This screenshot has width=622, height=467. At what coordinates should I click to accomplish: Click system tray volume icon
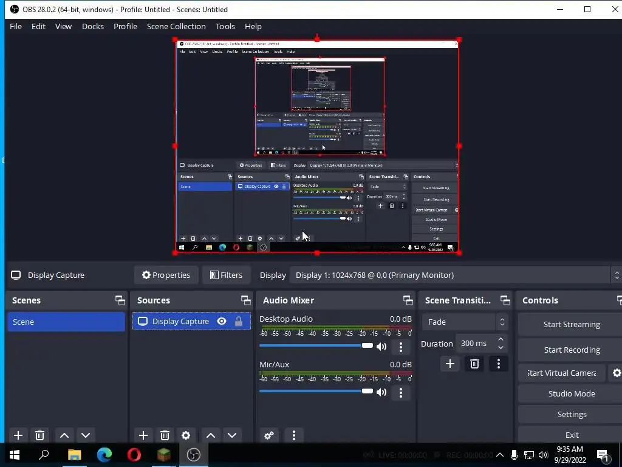(544, 455)
